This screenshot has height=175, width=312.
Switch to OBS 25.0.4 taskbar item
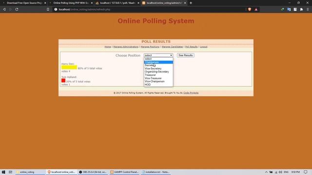tap(93, 172)
